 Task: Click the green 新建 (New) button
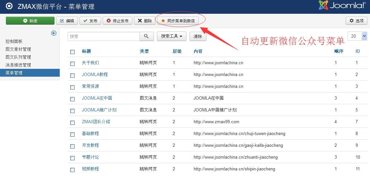pos(30,21)
